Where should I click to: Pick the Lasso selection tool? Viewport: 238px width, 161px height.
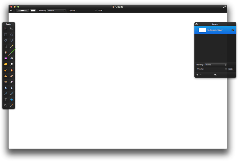5,40
